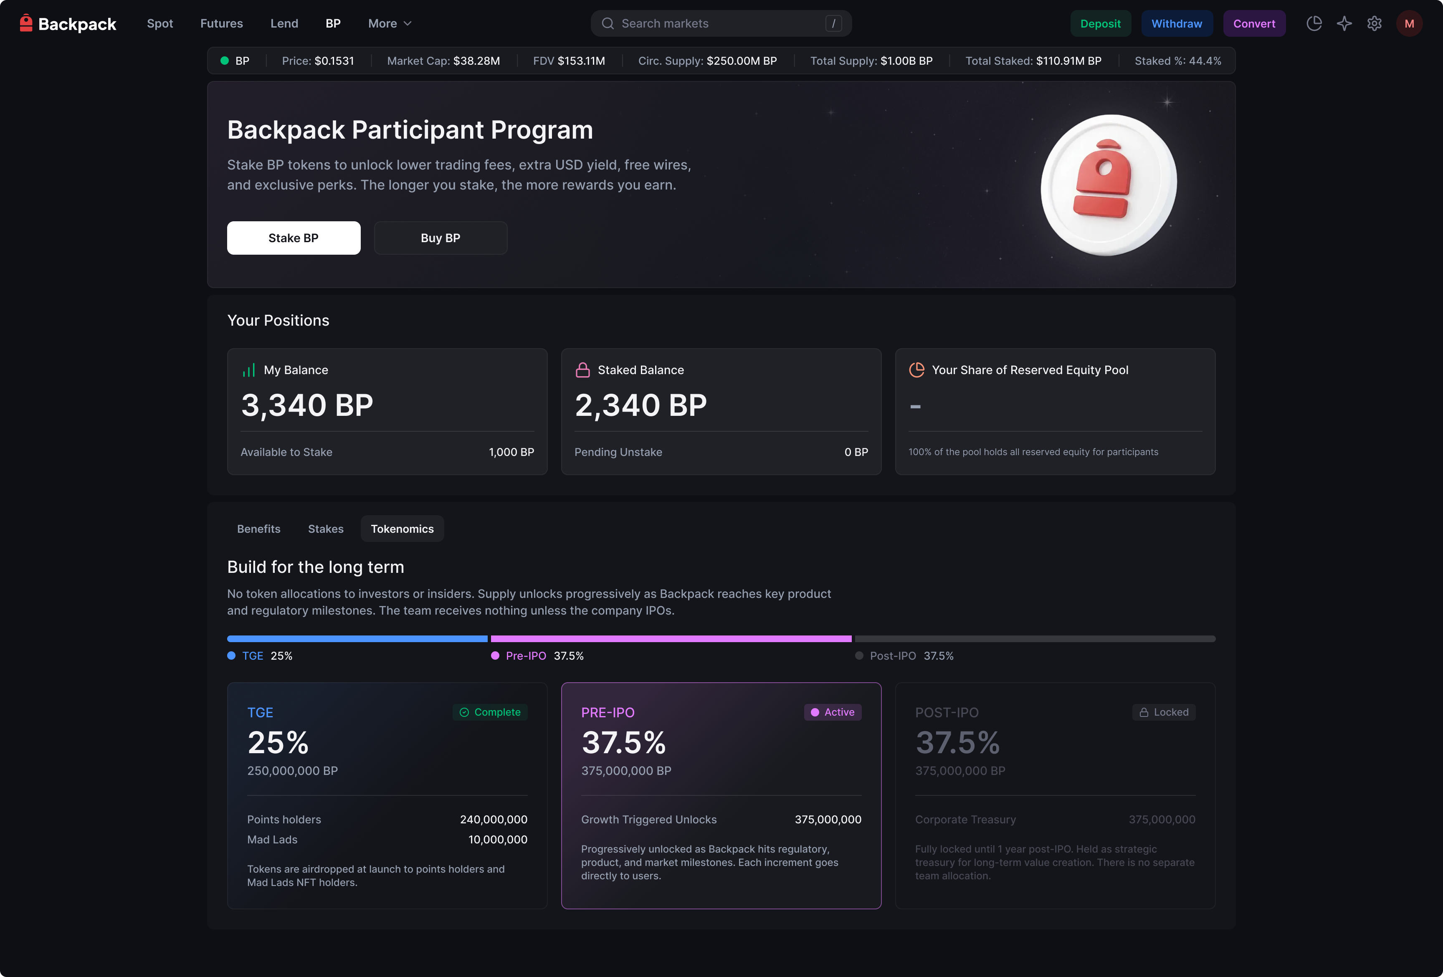Click the green BP status dot
Viewport: 1443px width, 977px height.
point(224,61)
